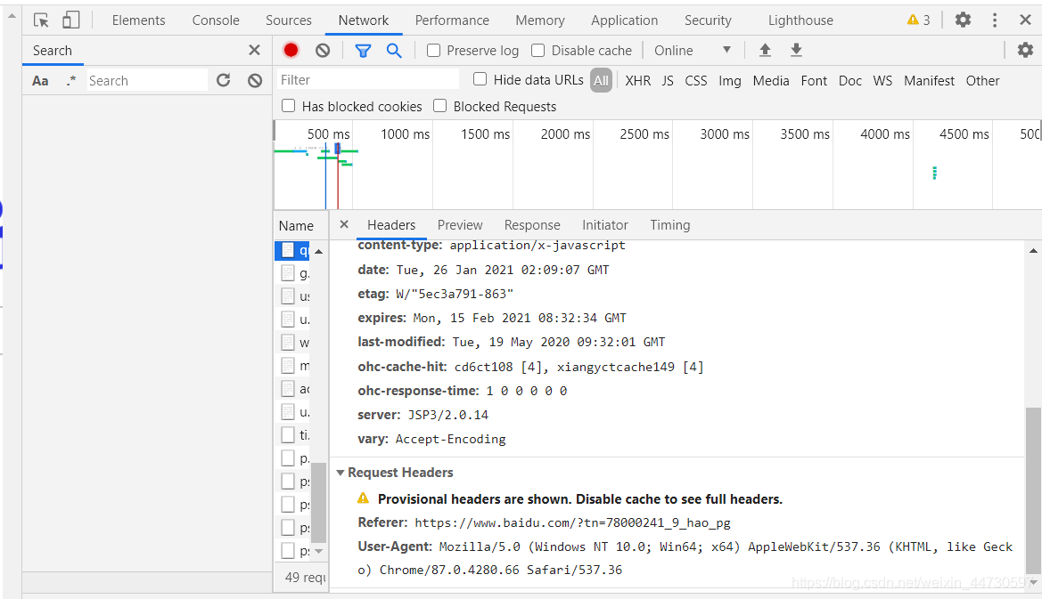The width and height of the screenshot is (1042, 599).
Task: Switch to the Performance tab
Action: pyautogui.click(x=452, y=20)
